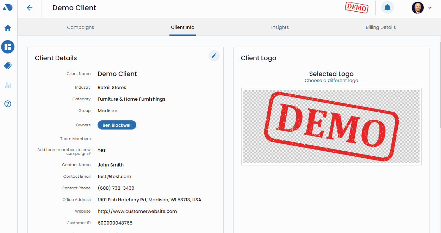Open the bar chart reports icon

pyautogui.click(x=8, y=85)
